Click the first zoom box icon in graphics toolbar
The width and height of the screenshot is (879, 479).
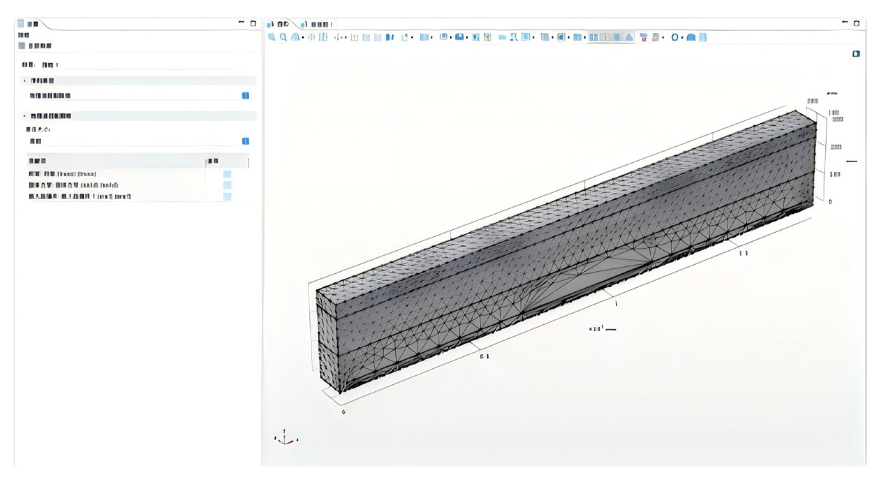(x=272, y=37)
